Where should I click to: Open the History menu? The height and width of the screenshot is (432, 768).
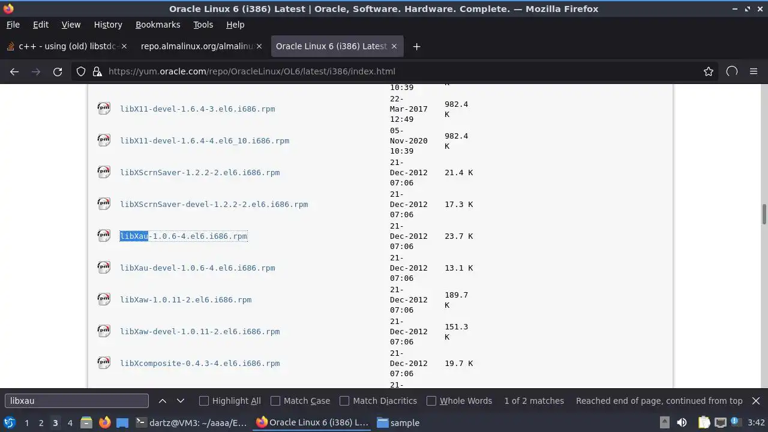point(108,25)
